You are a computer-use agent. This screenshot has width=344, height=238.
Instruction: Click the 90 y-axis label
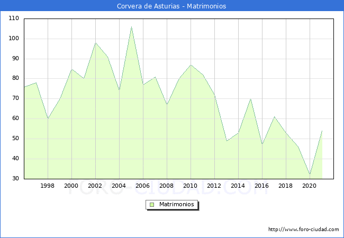[15, 59]
